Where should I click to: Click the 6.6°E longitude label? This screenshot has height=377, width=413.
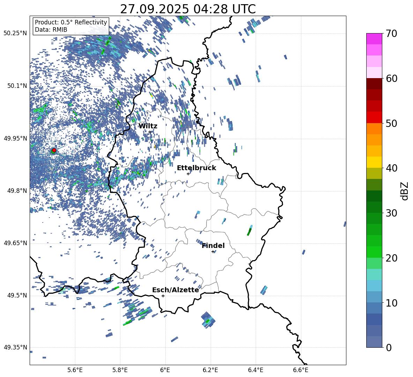[x=301, y=370]
